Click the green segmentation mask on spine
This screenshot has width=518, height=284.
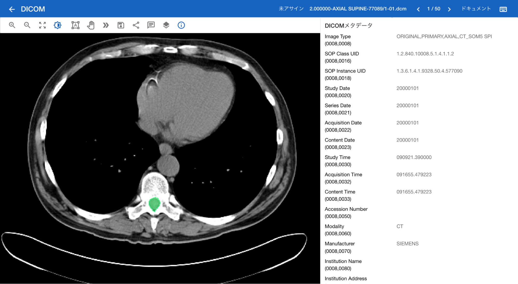154,204
